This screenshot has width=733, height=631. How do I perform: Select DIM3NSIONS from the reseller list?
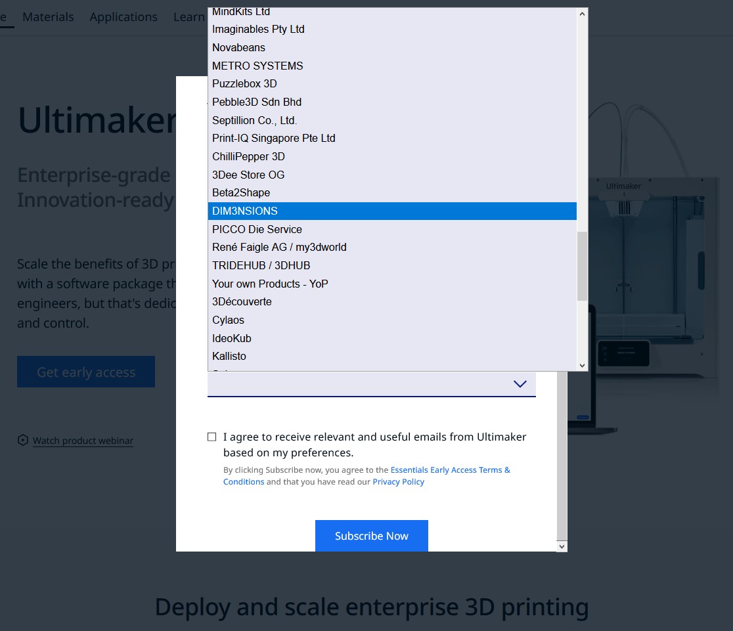click(x=244, y=211)
